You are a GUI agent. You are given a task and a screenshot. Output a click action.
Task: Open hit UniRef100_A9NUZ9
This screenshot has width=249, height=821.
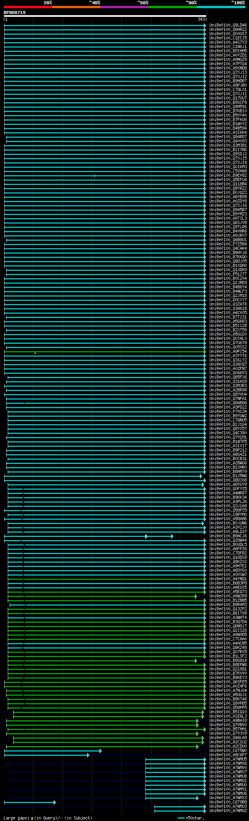(x=228, y=59)
